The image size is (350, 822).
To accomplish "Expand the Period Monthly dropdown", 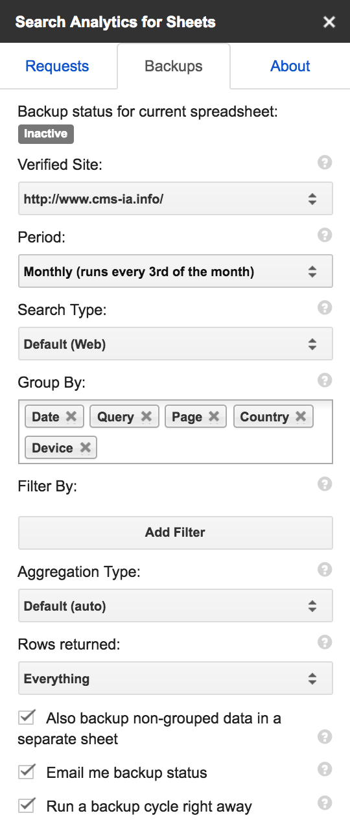I will pos(175,271).
